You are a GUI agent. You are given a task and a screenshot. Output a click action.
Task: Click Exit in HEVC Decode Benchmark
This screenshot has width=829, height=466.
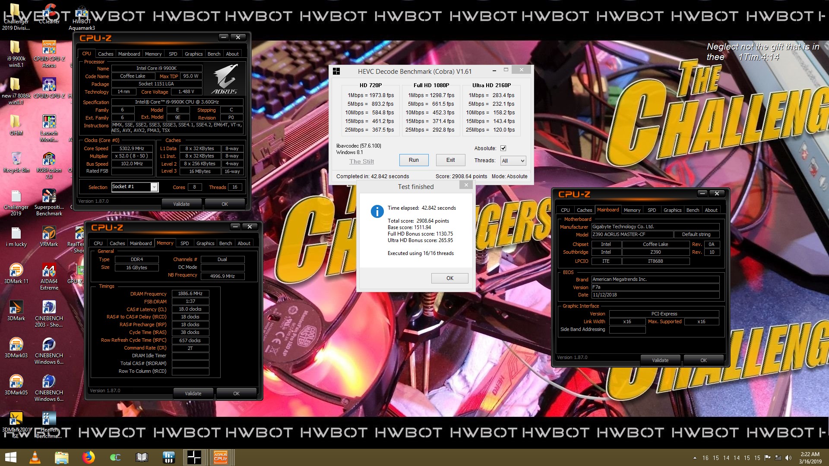(450, 160)
